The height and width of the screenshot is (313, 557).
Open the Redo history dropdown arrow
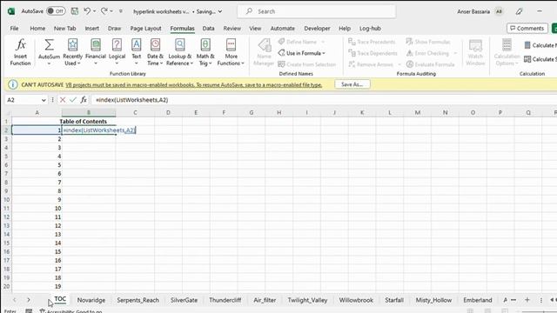111,11
